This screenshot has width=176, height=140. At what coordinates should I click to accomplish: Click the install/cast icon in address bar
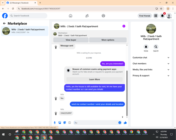click(x=157, y=9)
